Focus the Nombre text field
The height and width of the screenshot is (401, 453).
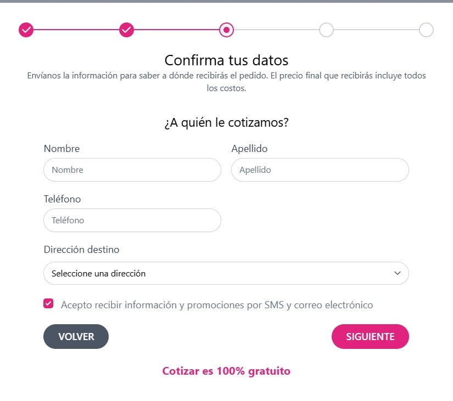(x=132, y=170)
